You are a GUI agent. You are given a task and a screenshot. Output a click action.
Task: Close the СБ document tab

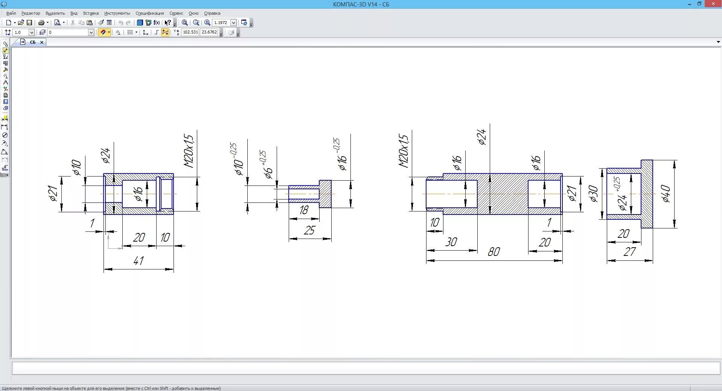tap(42, 42)
